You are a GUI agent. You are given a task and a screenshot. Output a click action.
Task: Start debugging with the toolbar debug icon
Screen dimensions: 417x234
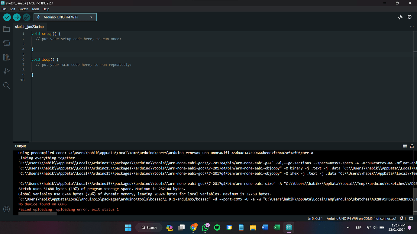[27, 17]
